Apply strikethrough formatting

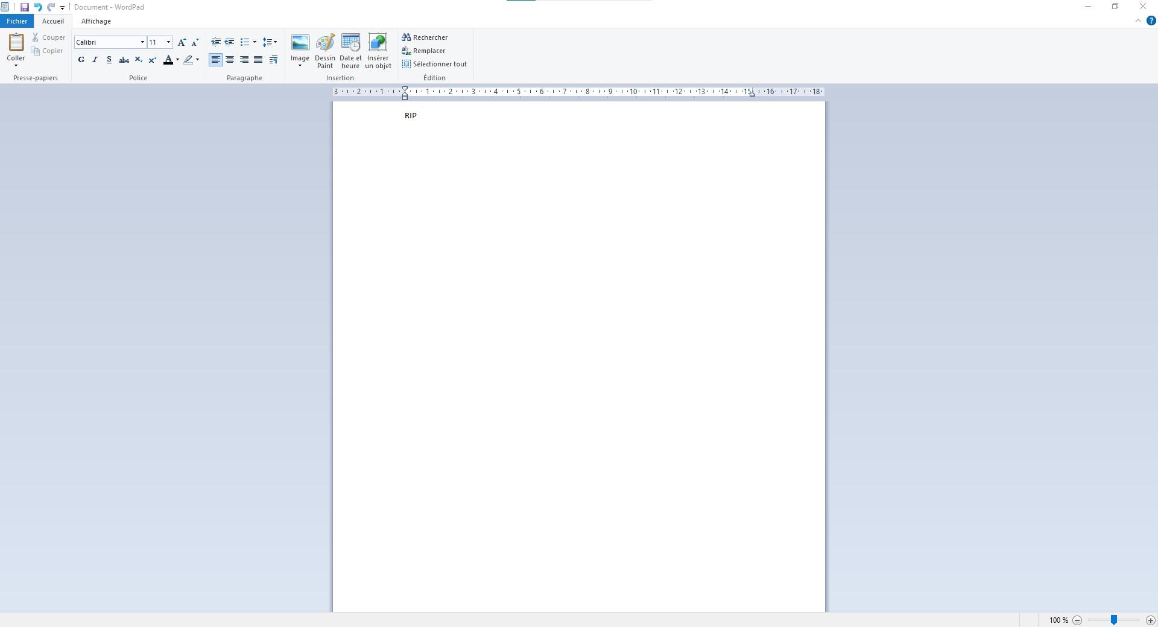(x=124, y=60)
